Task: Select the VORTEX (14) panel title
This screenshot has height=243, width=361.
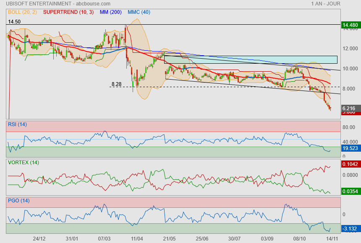Action: (23, 162)
